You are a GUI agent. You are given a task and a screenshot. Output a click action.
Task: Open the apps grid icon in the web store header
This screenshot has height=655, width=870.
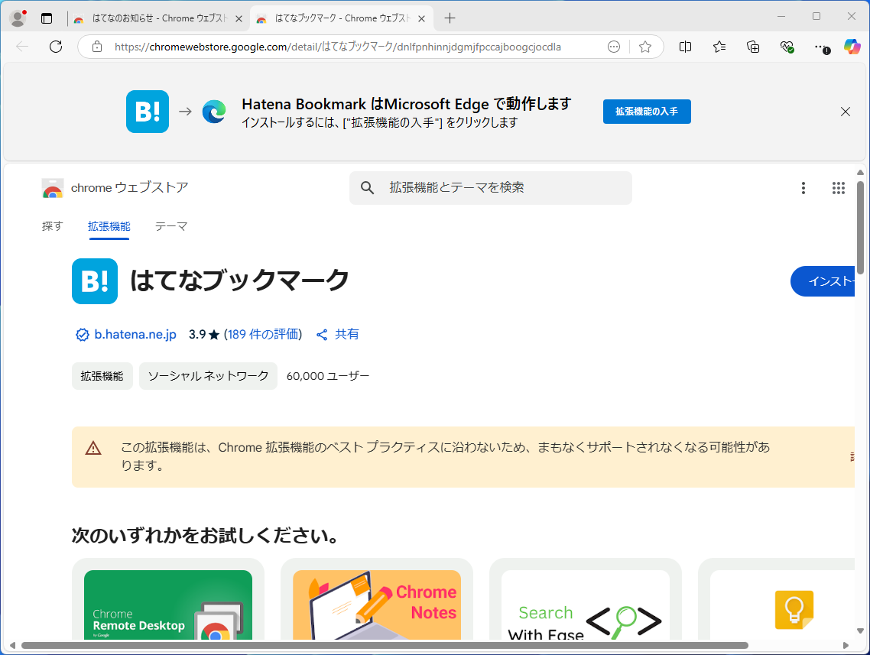838,188
